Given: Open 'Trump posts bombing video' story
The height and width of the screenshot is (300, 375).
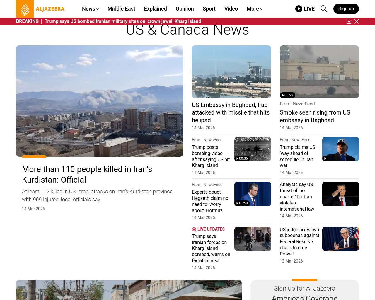Looking at the screenshot, I should click(x=211, y=156).
